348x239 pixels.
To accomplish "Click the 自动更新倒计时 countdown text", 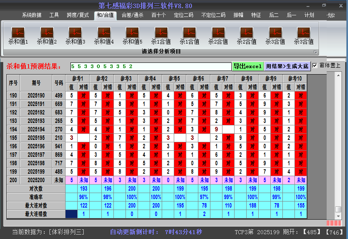I will (x=156, y=232).
